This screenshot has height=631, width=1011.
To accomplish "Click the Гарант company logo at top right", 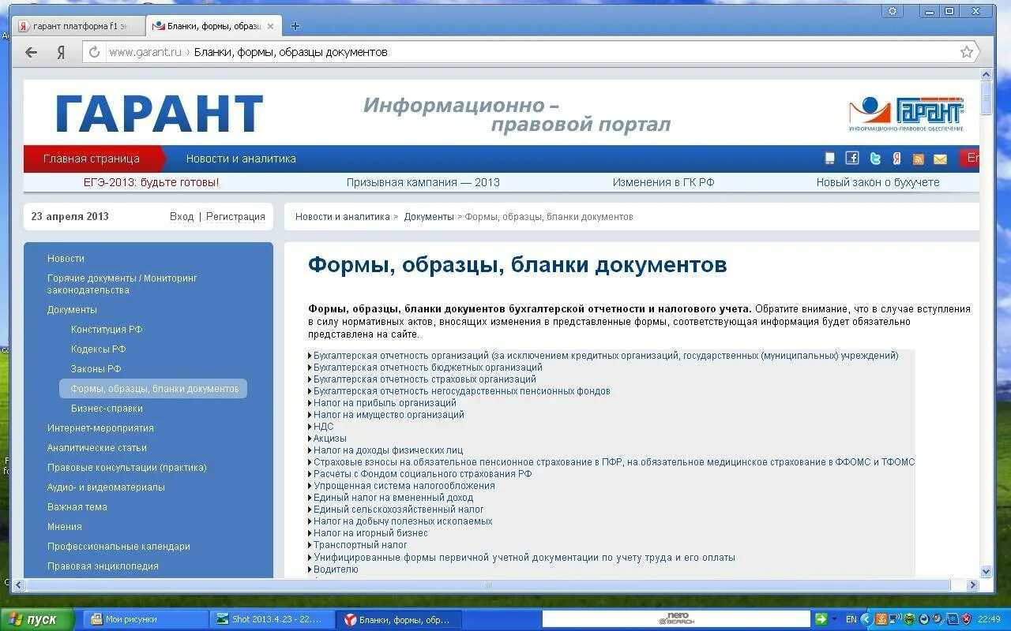I will point(907,114).
